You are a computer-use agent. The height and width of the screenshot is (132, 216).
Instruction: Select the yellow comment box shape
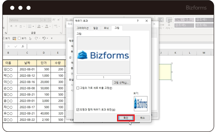pyautogui.click(x=165, y=72)
